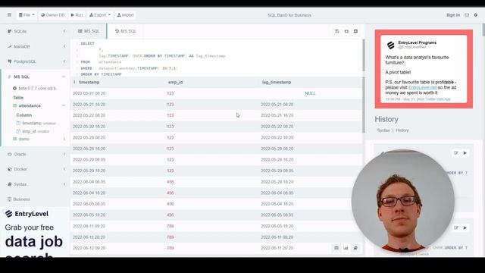This screenshot has width=485, height=273.
Task: Expand the SQLite sidebar section
Action: pyautogui.click(x=35, y=31)
